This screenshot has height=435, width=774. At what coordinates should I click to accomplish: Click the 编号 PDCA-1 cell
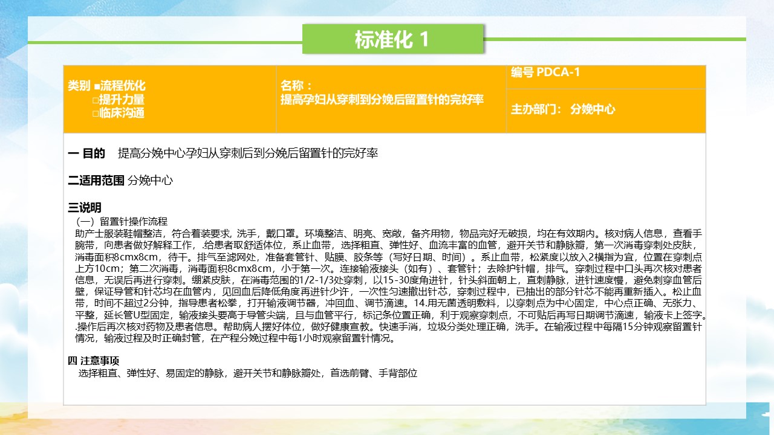click(x=545, y=72)
